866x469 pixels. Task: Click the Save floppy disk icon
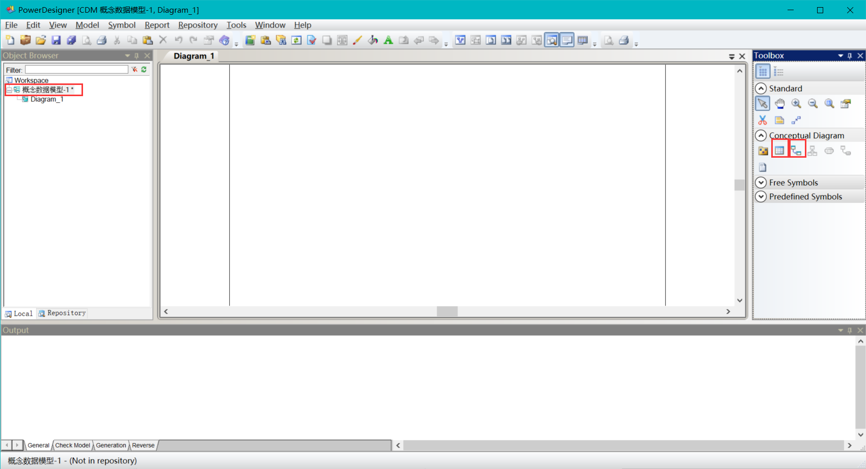click(x=56, y=40)
